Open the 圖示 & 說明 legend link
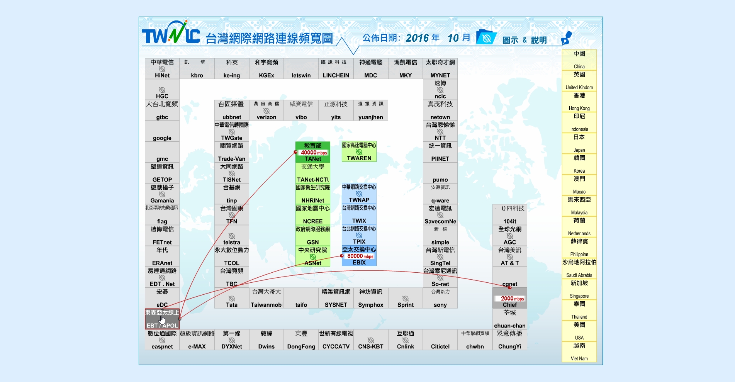This screenshot has width=735, height=382. (x=525, y=40)
